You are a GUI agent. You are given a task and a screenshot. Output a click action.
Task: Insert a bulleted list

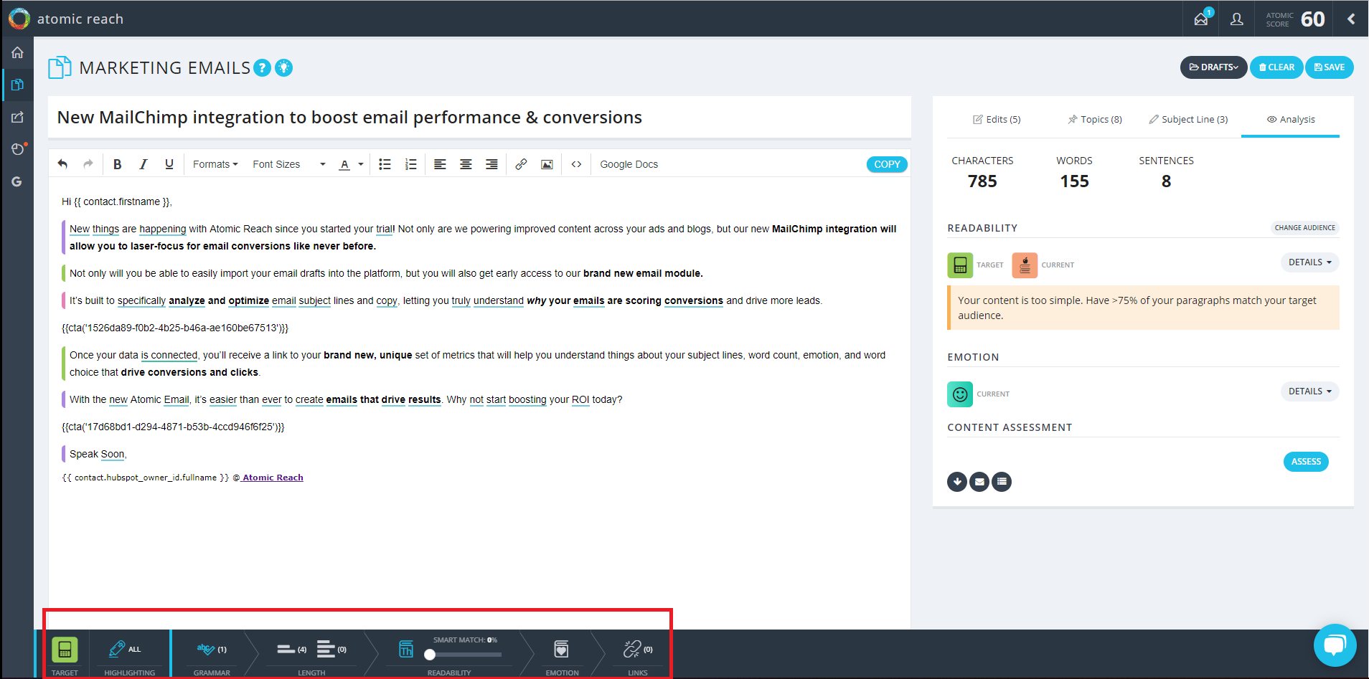(x=385, y=164)
